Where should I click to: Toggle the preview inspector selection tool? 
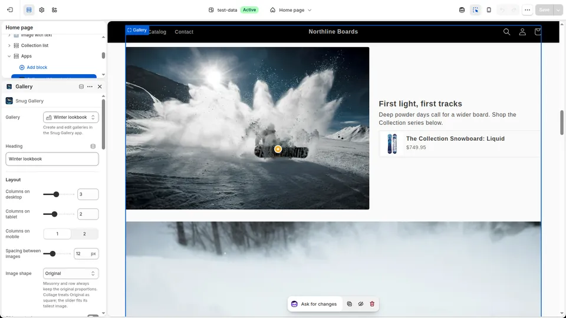(475, 10)
